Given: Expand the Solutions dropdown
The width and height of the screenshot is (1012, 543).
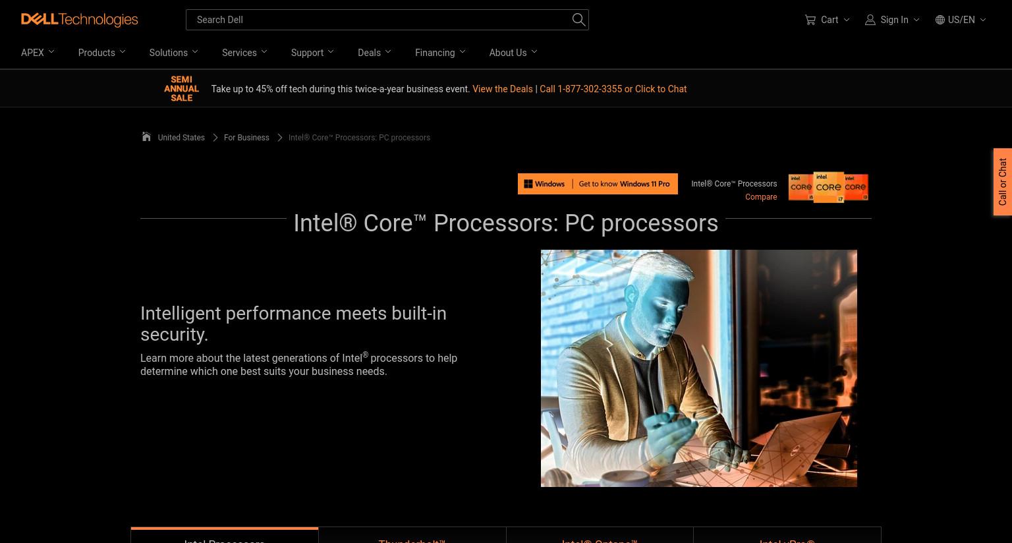Looking at the screenshot, I should tap(173, 53).
